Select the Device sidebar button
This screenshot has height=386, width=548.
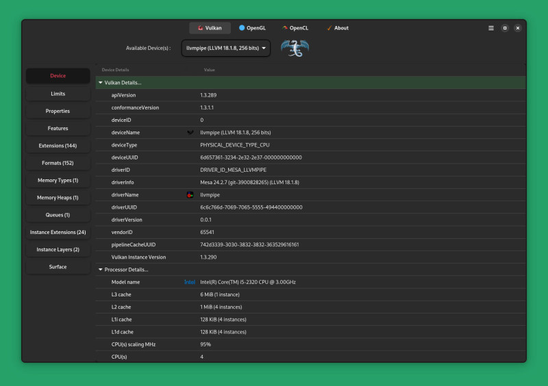pos(58,76)
